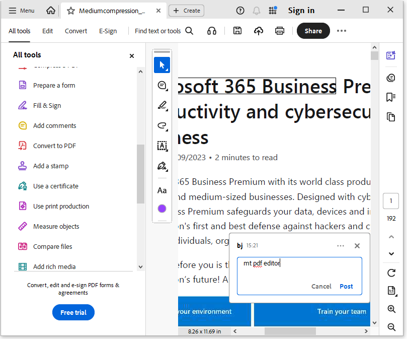407x339 pixels.
Task: Zoom in on the document
Action: [391, 309]
